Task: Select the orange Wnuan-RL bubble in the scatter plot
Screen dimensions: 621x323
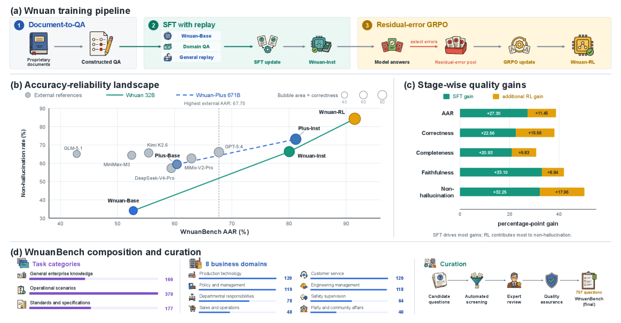Action: pyautogui.click(x=355, y=119)
